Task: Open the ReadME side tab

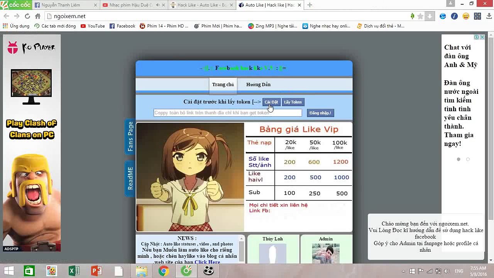Action: point(130,178)
